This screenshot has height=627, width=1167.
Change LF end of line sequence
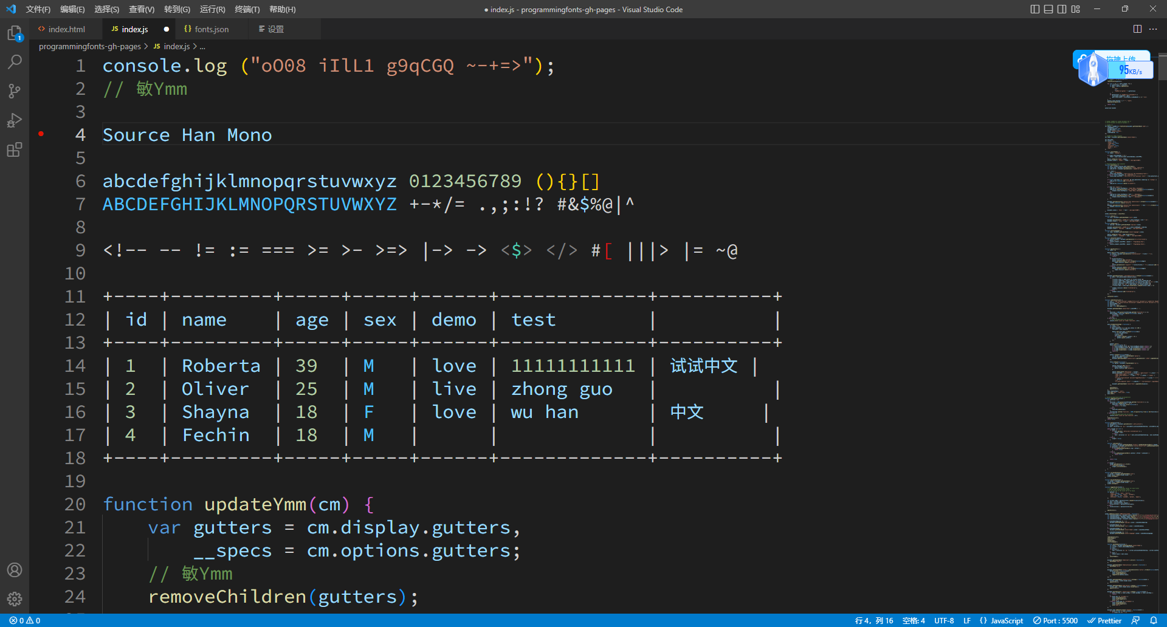pyautogui.click(x=967, y=620)
